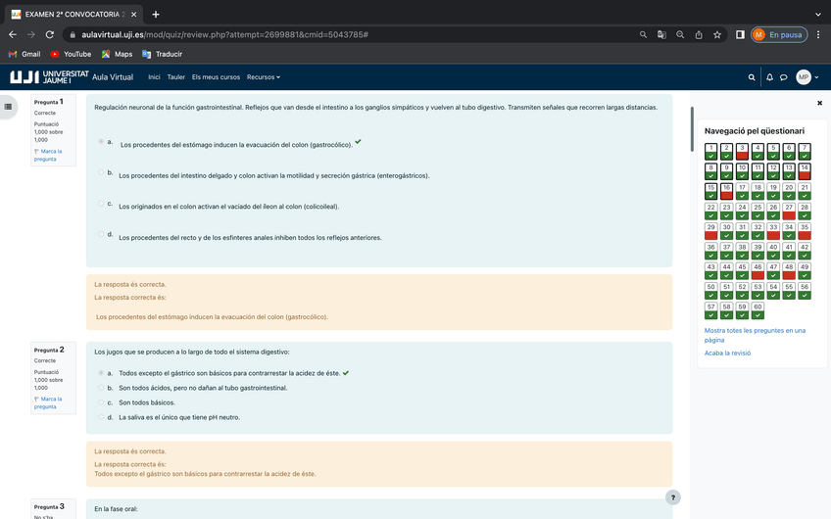Select option c 'Son todos básicos'
Screen dimensions: 831x519
[x=101, y=402]
